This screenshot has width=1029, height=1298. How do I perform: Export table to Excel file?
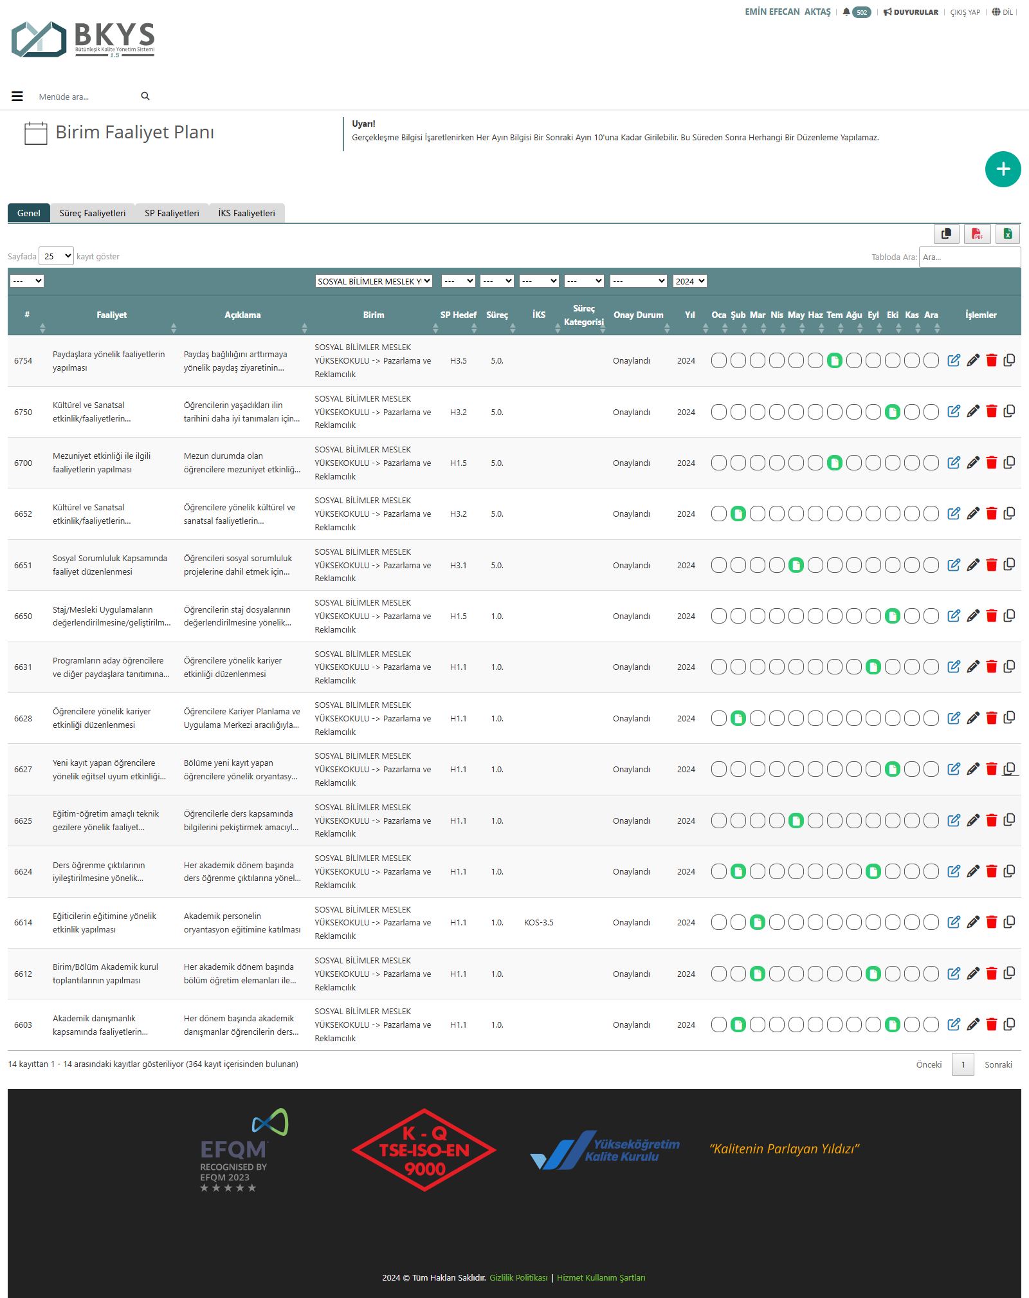click(x=1008, y=234)
